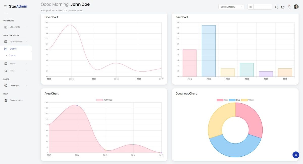This screenshot has width=303, height=164.
Task: Expand the User Pages menu
Action: [15, 85]
